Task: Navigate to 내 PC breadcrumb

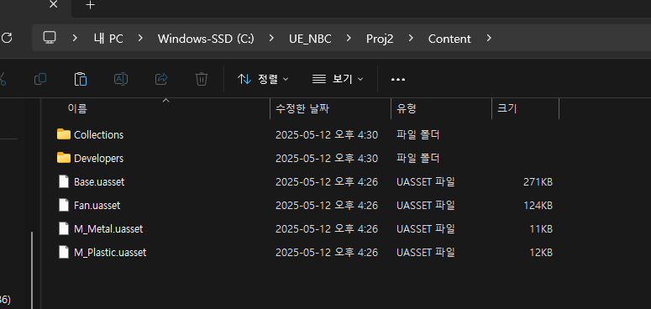Action: pos(108,39)
